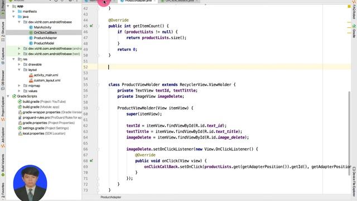Open the Gradle tool window

354,31
